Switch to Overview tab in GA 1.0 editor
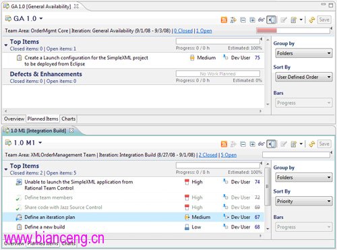The image size is (337, 250). (x=14, y=119)
